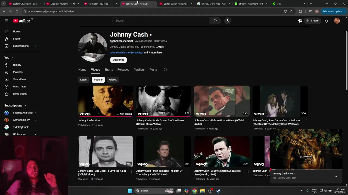Open Chrome from the taskbar
This screenshot has width=348, height=195.
click(194, 191)
